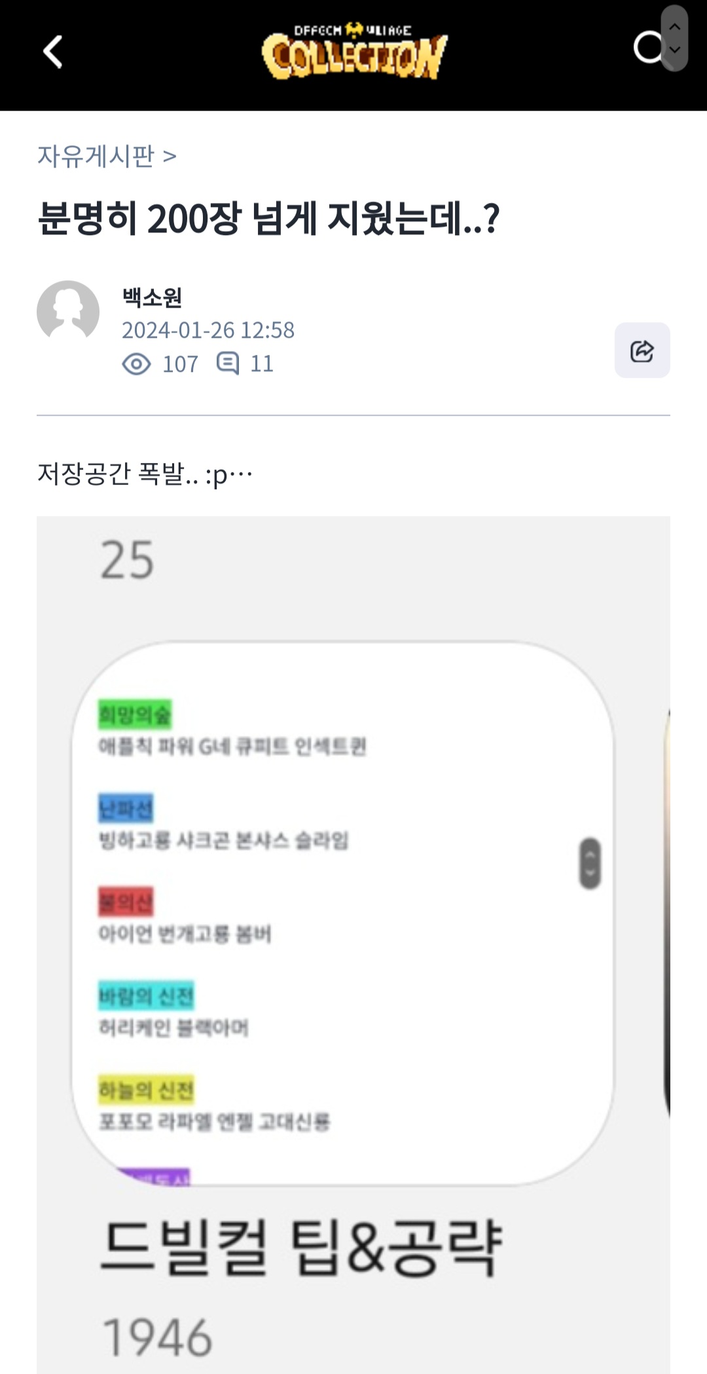Click the breadcrumb ">" chevron
This screenshot has height=1374, width=707.
(170, 156)
